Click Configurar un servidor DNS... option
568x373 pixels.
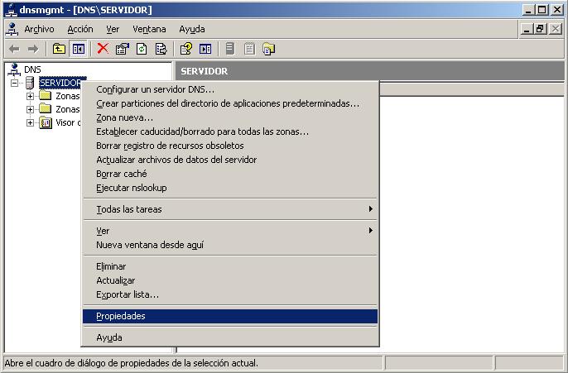(155, 89)
